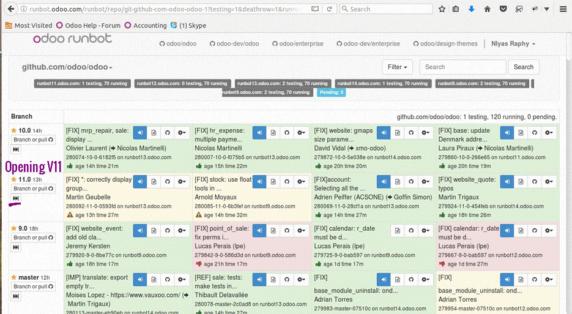
Task: Open browser toolbar overflow dropdown arrow
Action: pyautogui.click(x=546, y=9)
